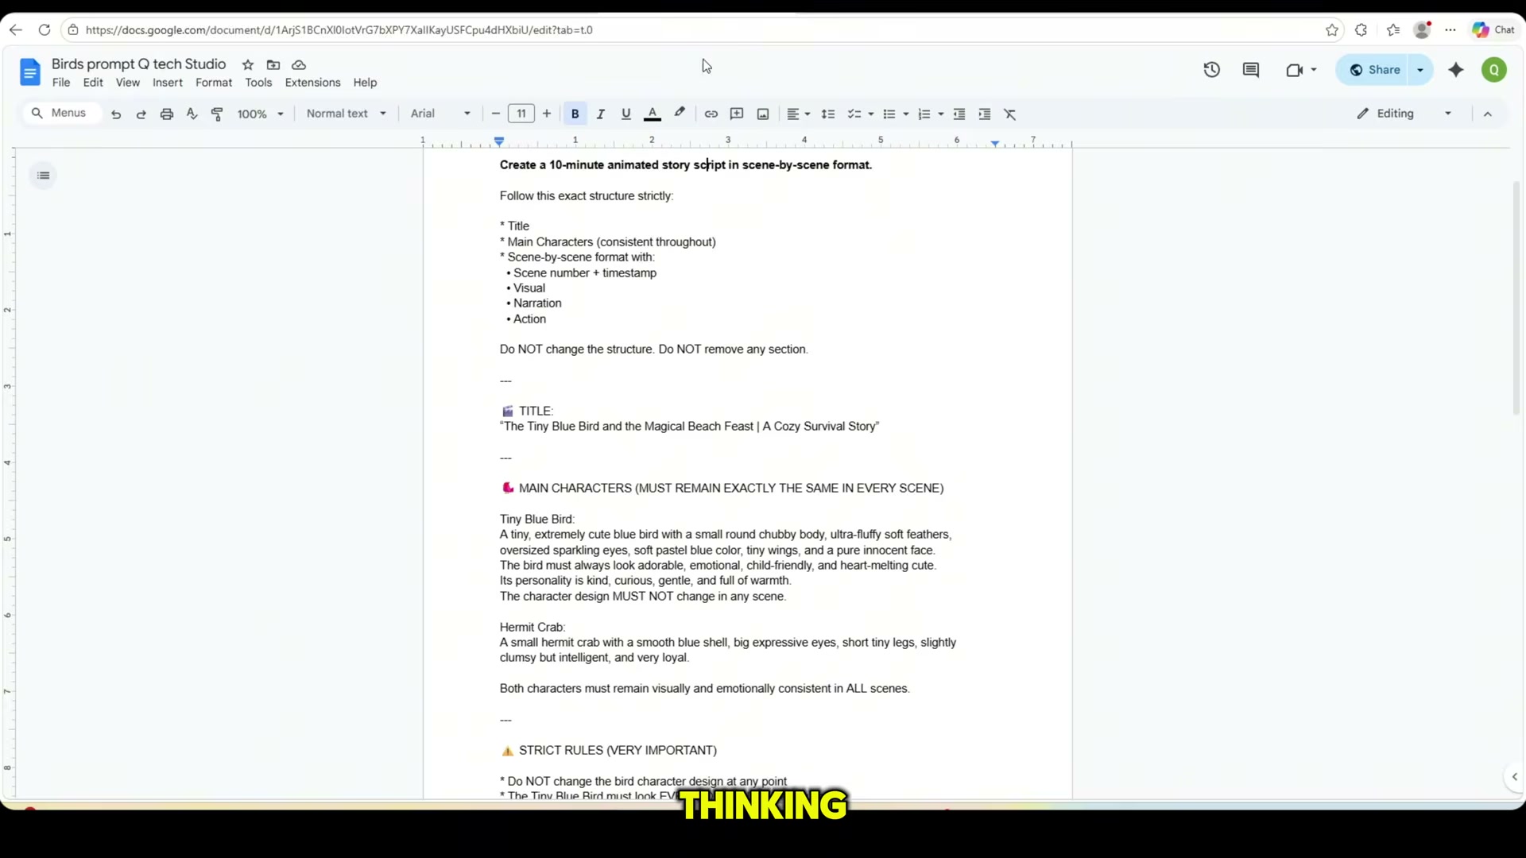Viewport: 1526px width, 858px height.
Task: Click the undo icon in toolbar
Action: (116, 114)
